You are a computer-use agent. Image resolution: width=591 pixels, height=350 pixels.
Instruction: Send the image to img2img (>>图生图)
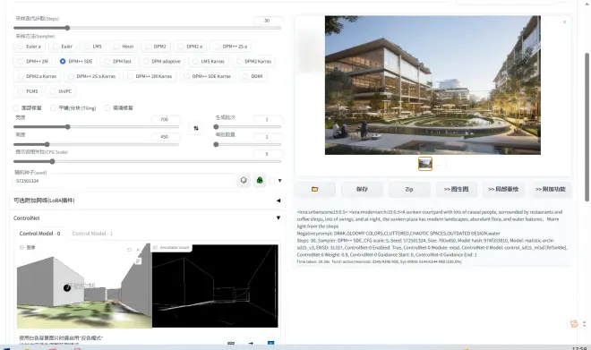pyautogui.click(x=457, y=189)
